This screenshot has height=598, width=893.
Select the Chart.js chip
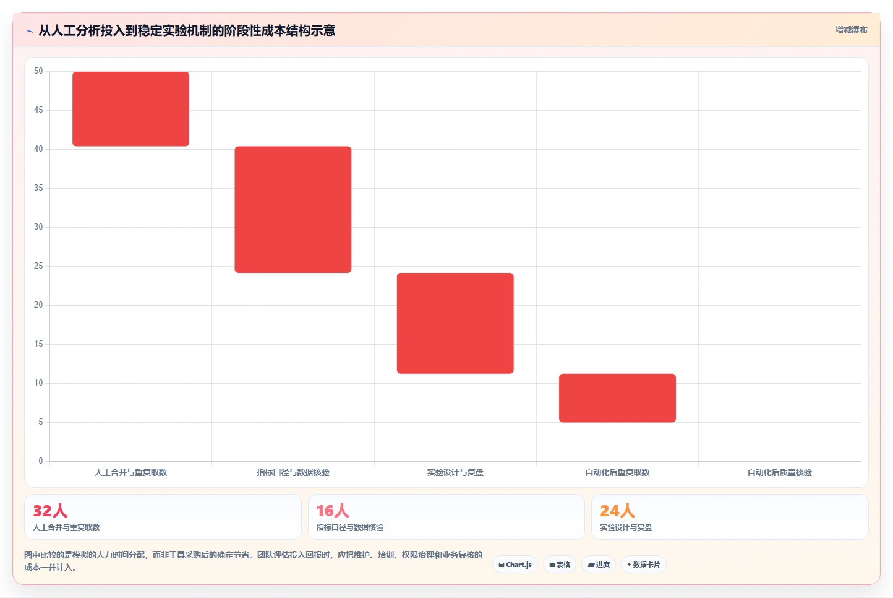(515, 565)
